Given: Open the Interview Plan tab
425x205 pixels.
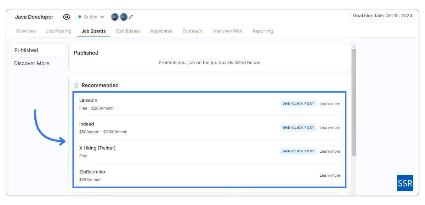Looking at the screenshot, I should tap(227, 31).
